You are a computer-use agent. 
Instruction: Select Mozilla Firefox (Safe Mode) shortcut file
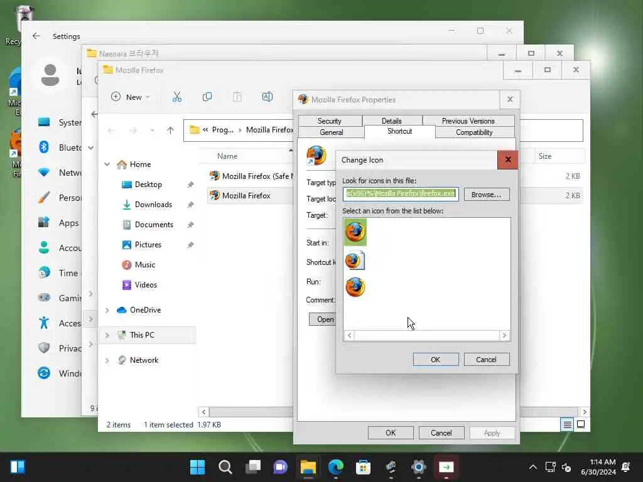point(251,176)
